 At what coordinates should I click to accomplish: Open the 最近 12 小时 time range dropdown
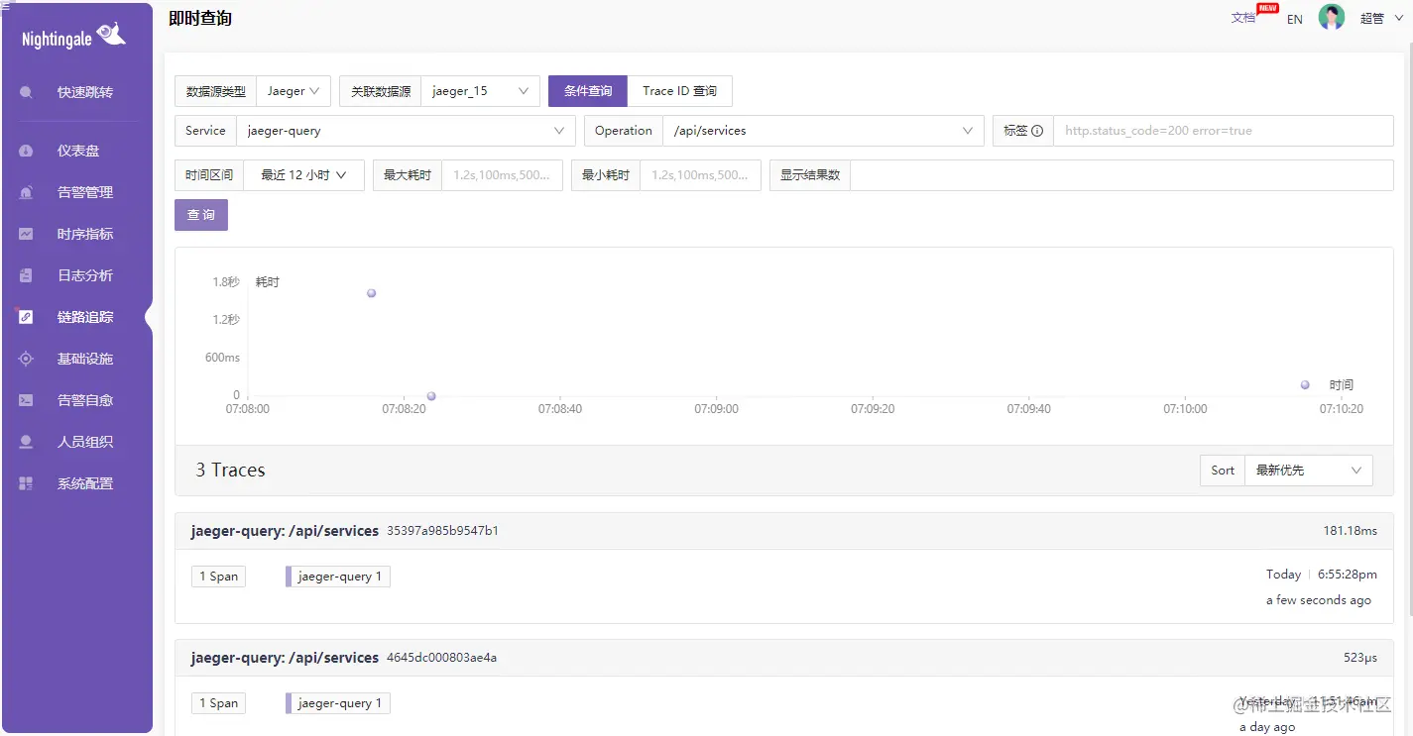coord(304,174)
